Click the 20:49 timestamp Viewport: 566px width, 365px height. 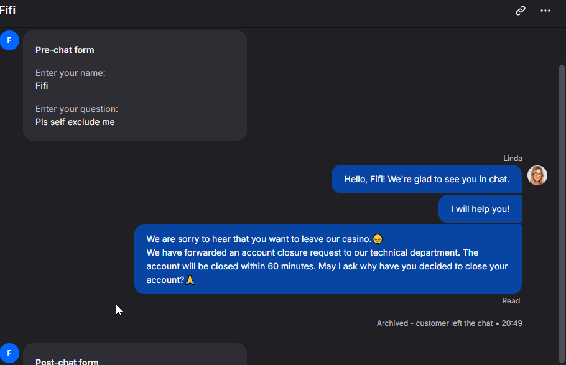click(x=512, y=323)
